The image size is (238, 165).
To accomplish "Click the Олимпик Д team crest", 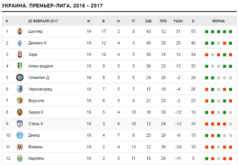I will click(20, 78).
